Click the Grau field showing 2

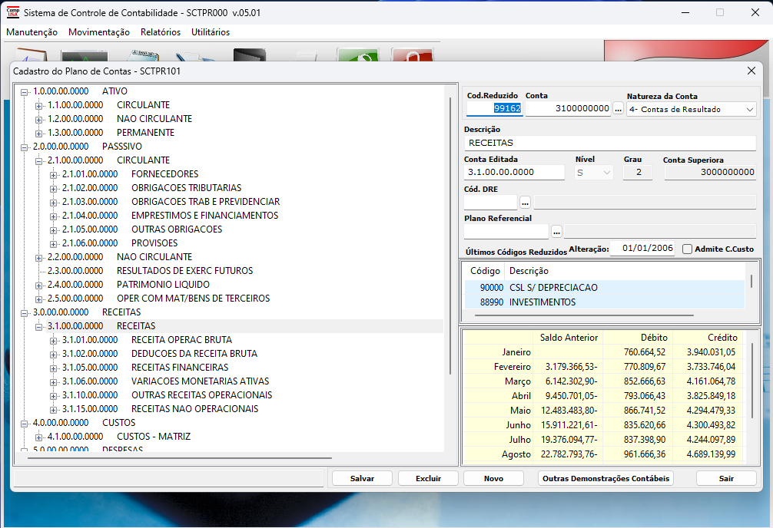pos(638,173)
